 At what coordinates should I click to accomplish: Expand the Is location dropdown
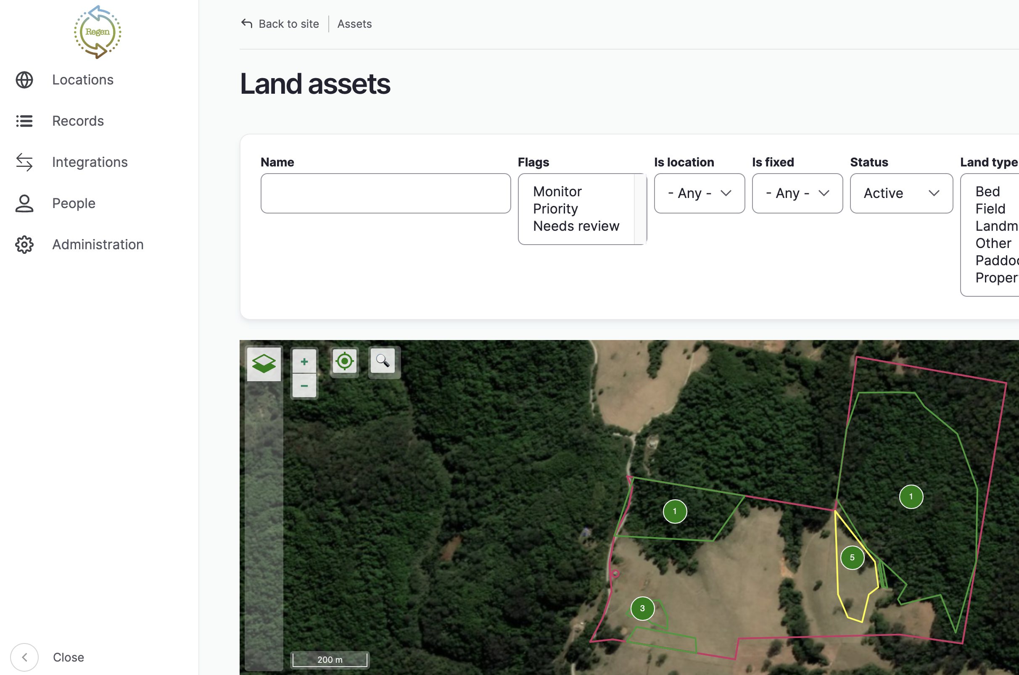tap(699, 193)
